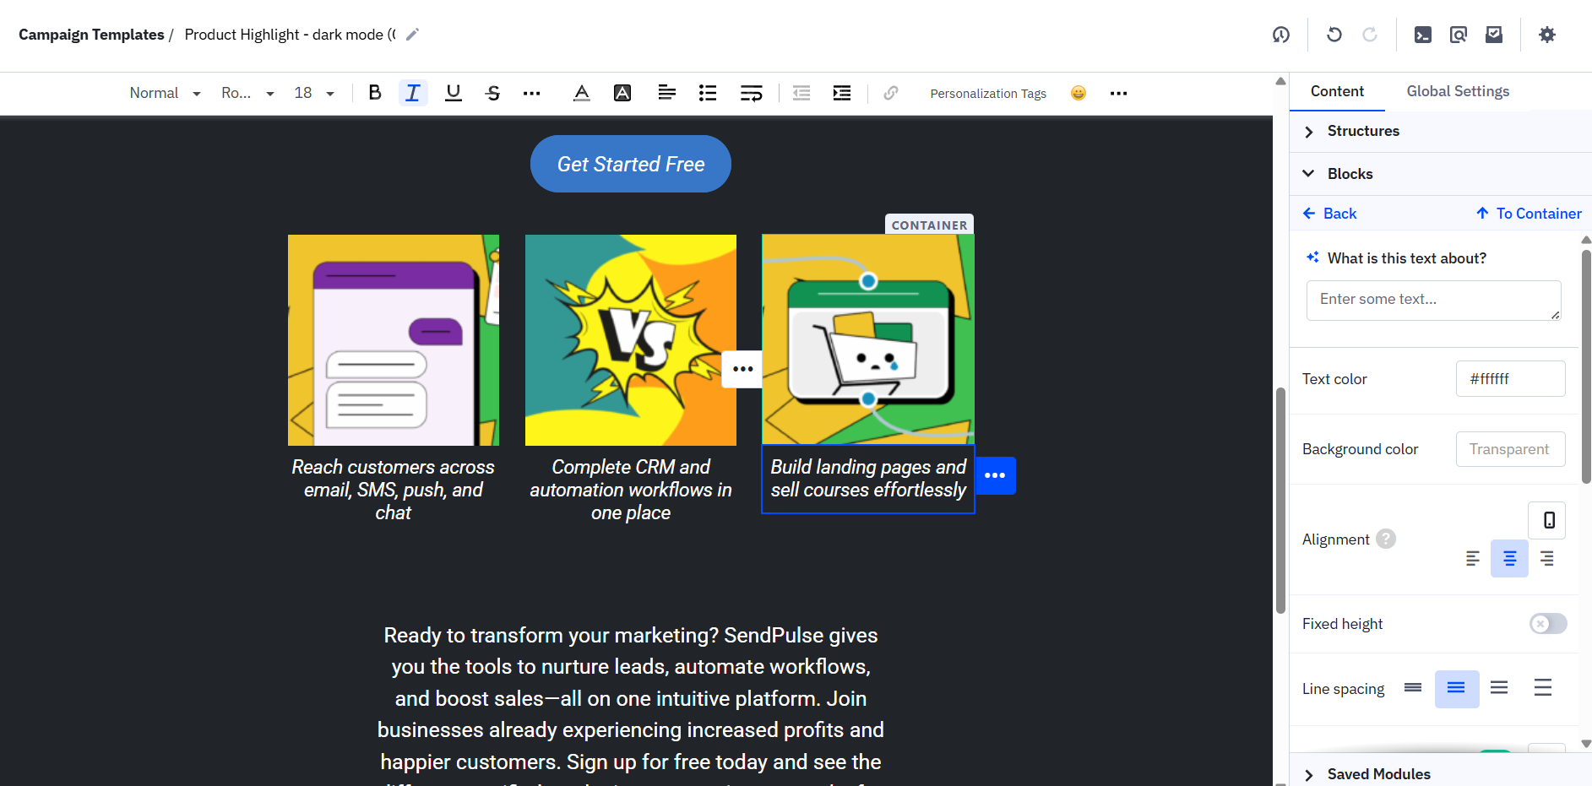
Task: Focus the 'Enter some text...' AI prompt field
Action: [1433, 301]
